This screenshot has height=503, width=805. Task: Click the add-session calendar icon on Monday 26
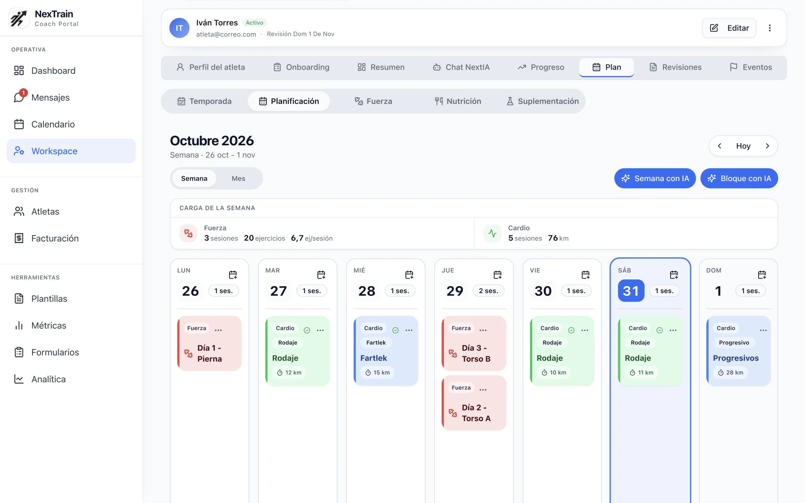pyautogui.click(x=233, y=275)
